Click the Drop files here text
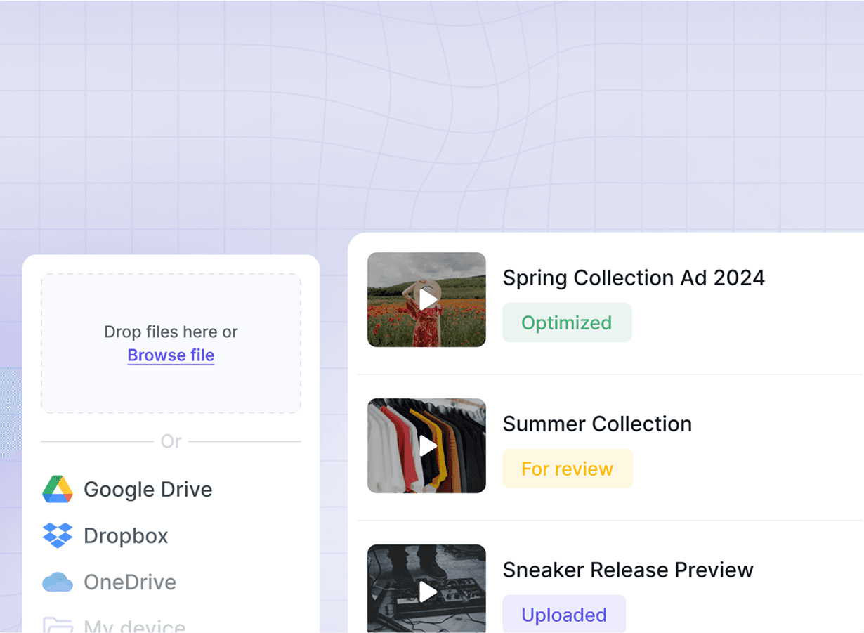This screenshot has height=633, width=864. (x=171, y=332)
